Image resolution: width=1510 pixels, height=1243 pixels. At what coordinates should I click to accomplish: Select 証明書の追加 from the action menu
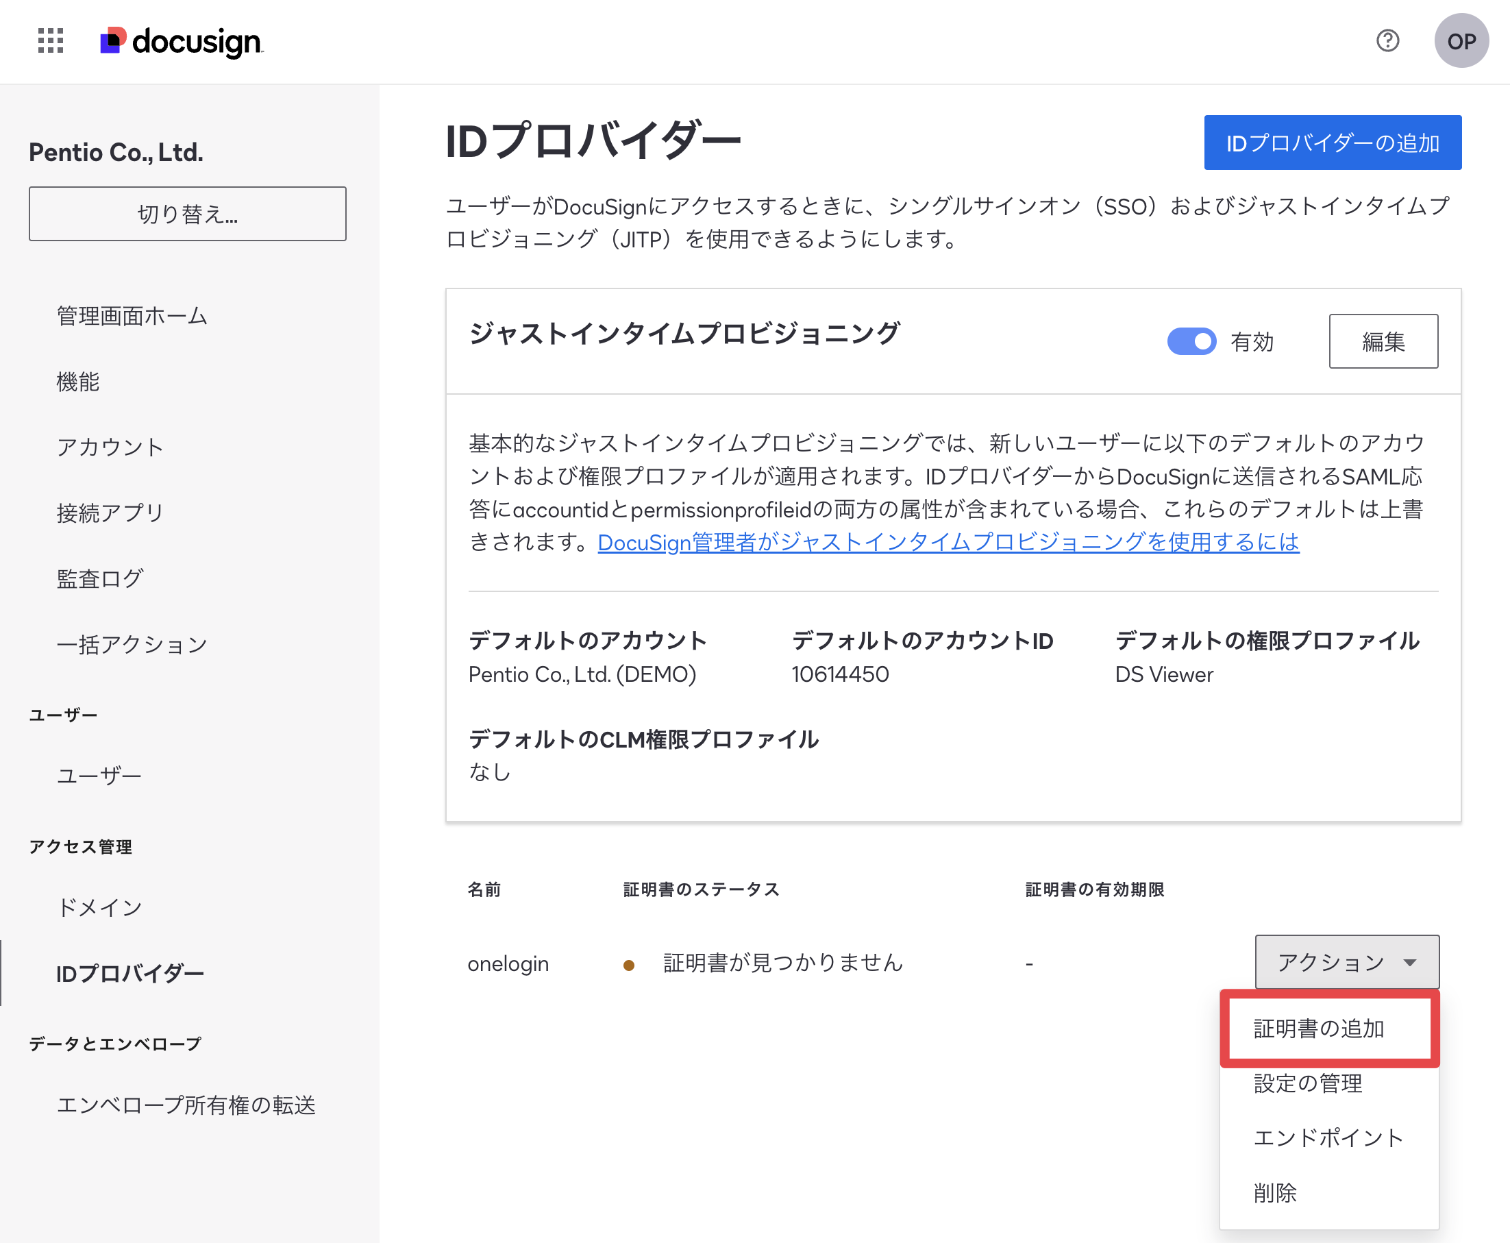pyautogui.click(x=1330, y=1029)
